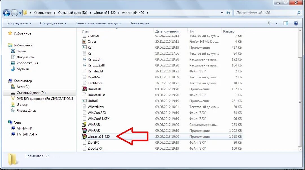Select 'Сеть' in the navigation pane
The image size is (305, 170).
17,122
